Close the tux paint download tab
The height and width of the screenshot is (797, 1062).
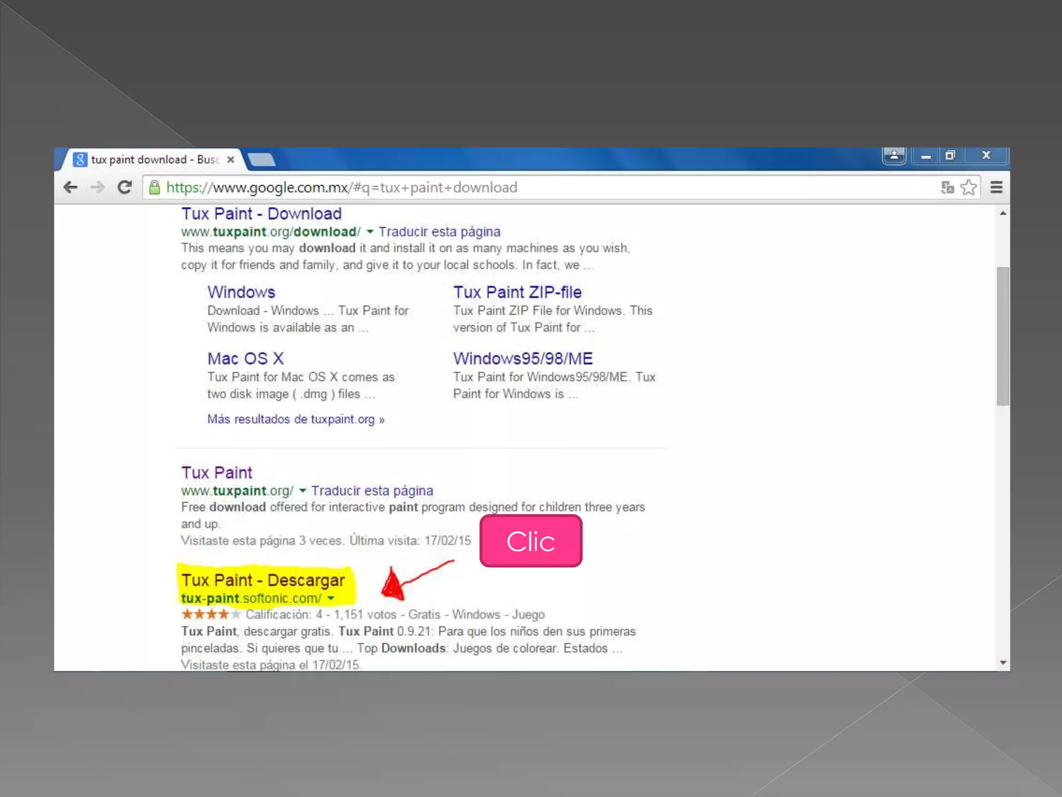tap(231, 160)
